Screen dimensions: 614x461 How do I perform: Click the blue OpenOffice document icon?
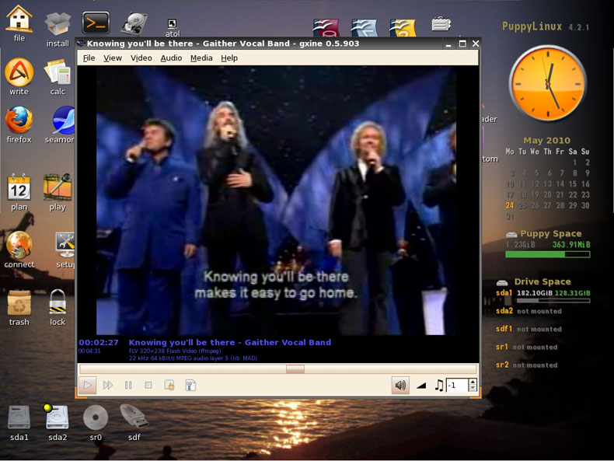pyautogui.click(x=365, y=27)
